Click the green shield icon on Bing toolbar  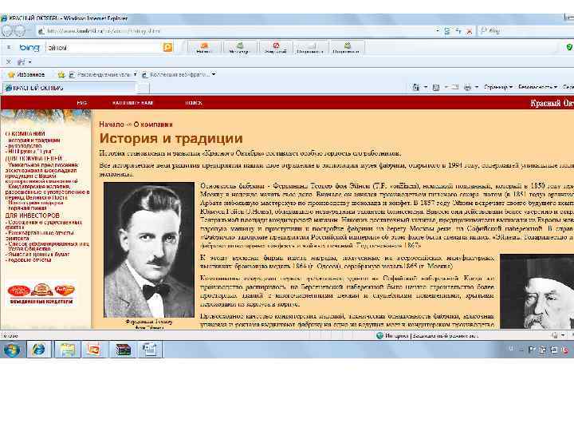click(x=569, y=47)
